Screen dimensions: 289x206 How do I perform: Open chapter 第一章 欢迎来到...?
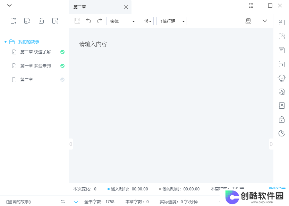(x=37, y=66)
